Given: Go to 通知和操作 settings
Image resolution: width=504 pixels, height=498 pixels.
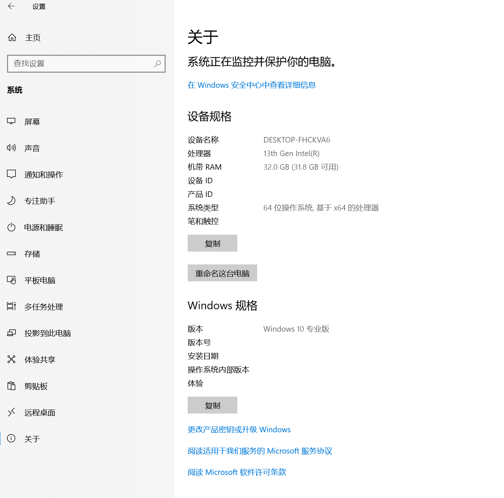Looking at the screenshot, I should click(87, 174).
